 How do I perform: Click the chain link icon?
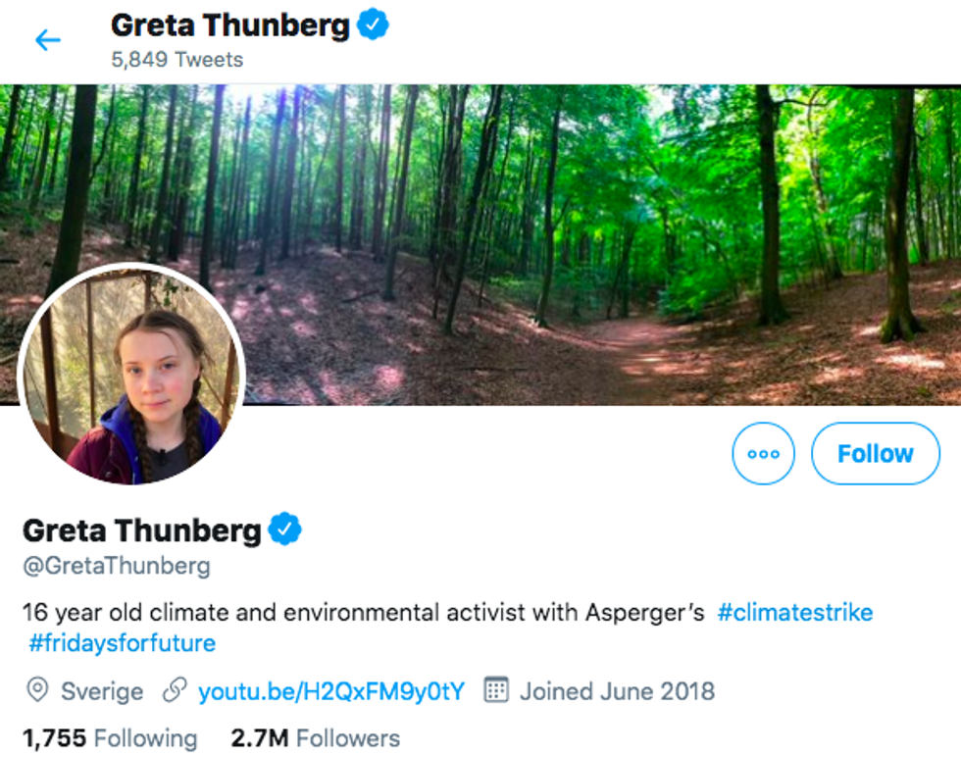pos(175,690)
